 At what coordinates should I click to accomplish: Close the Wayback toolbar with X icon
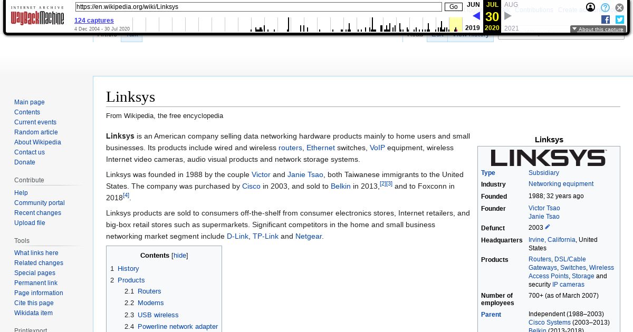(x=619, y=7)
